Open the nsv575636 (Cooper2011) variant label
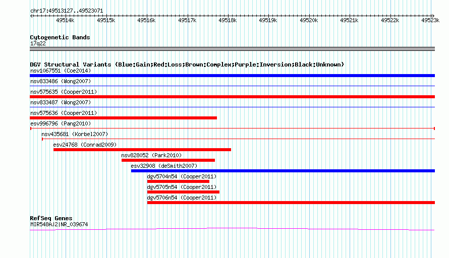The width and height of the screenshot is (449, 258). [64, 113]
